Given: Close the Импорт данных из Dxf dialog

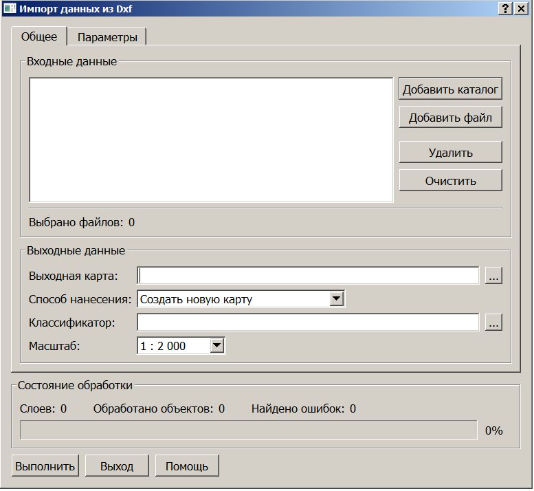Looking at the screenshot, I should click(x=521, y=8).
